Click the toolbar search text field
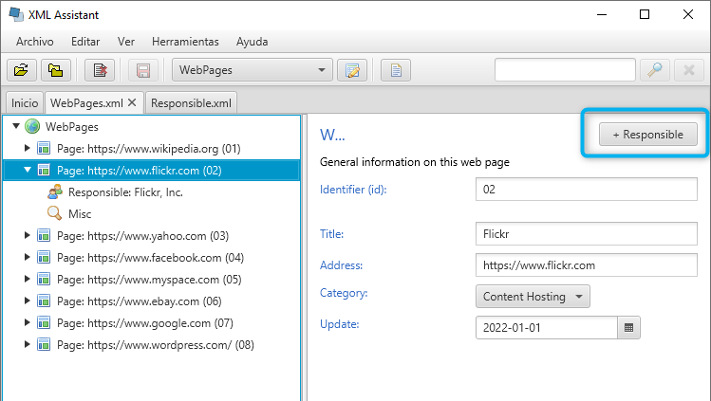 564,70
